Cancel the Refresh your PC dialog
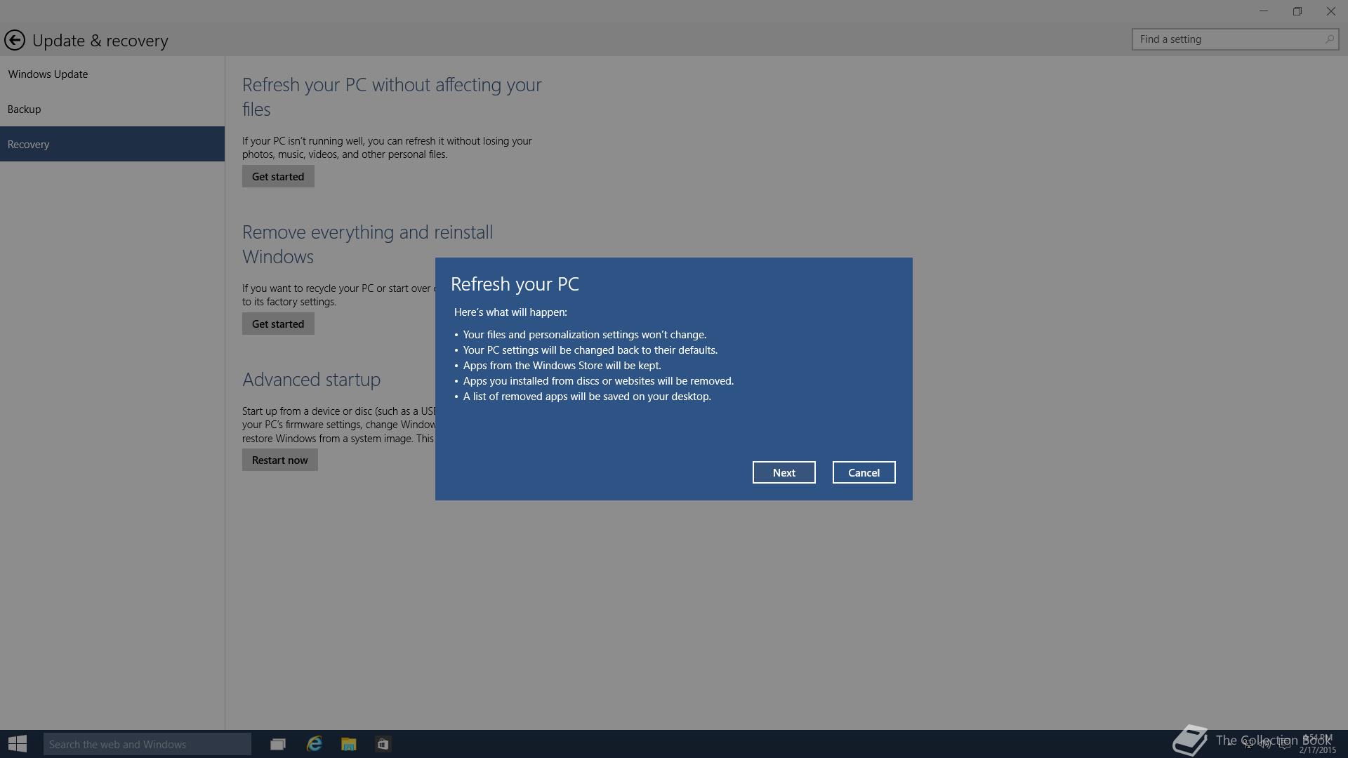The height and width of the screenshot is (758, 1348). tap(864, 472)
